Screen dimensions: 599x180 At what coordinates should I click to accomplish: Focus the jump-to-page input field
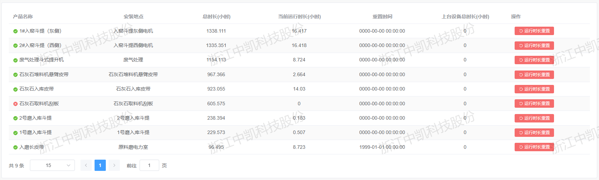click(149, 165)
